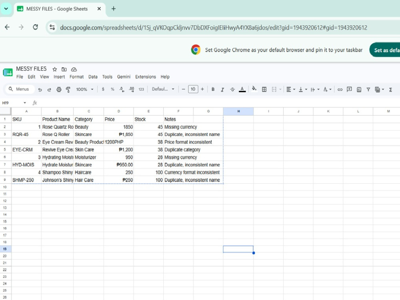This screenshot has height=300, width=400.
Task: Click the Insert link icon
Action: point(340,90)
